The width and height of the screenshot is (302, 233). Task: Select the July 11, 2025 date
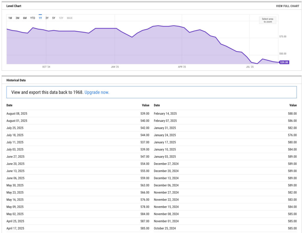[15, 142]
